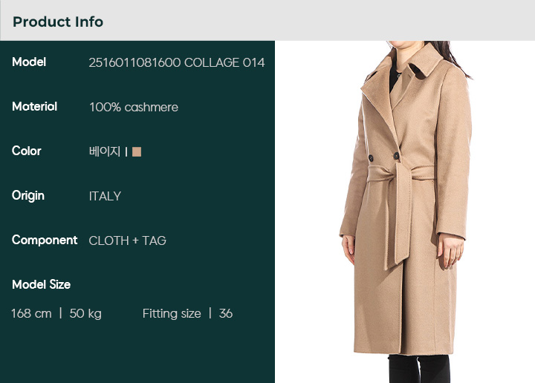Click the Fitting size label

pos(172,313)
